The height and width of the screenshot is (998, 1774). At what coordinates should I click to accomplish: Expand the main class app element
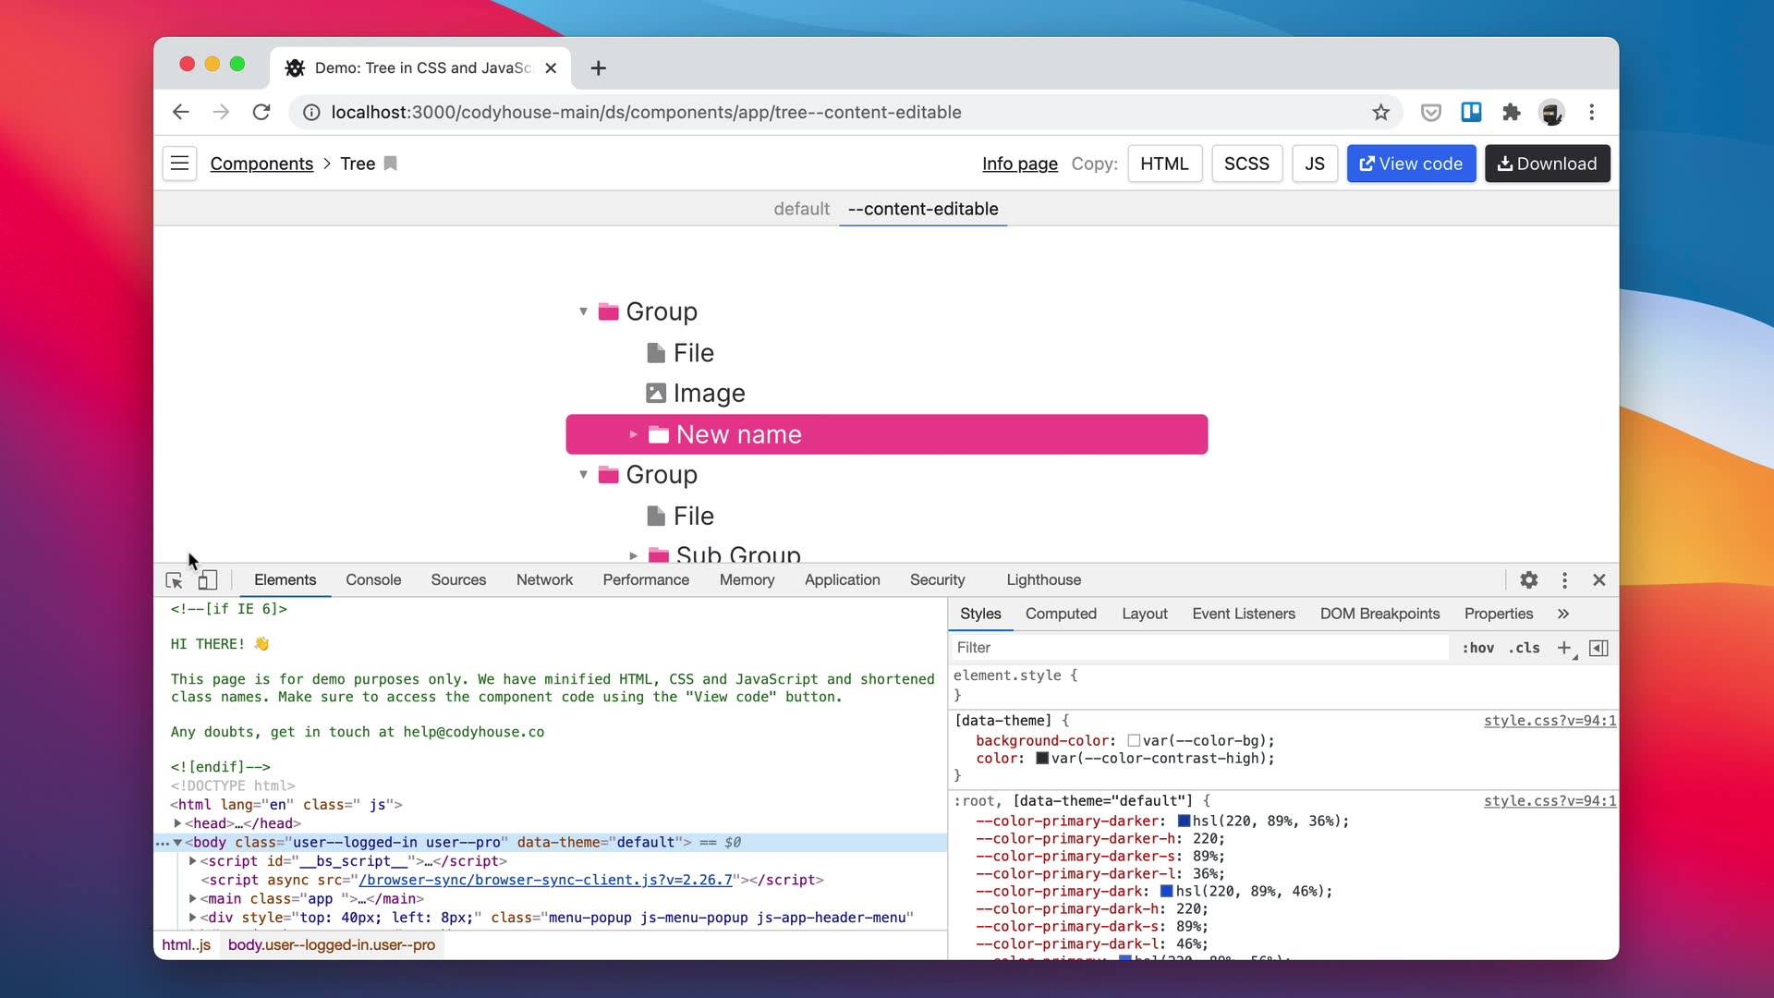(x=192, y=899)
